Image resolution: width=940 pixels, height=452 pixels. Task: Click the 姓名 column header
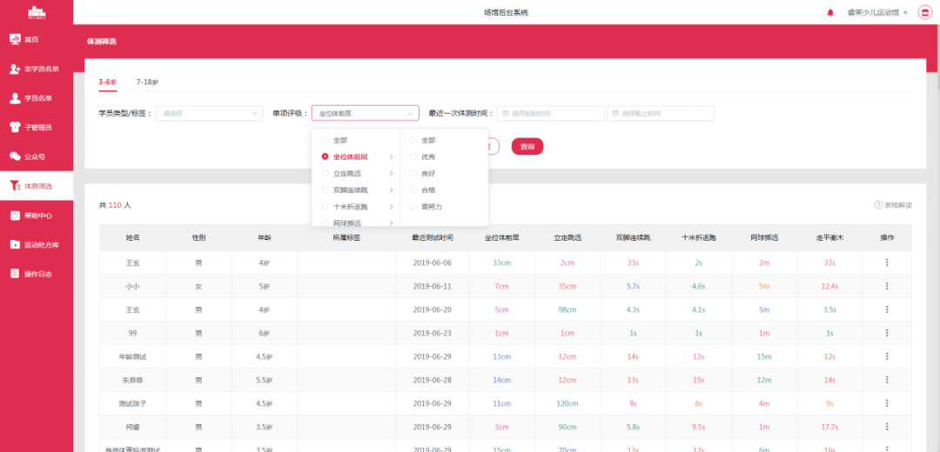click(132, 237)
